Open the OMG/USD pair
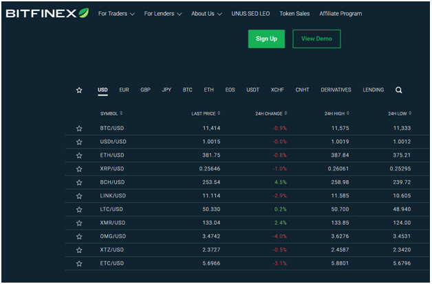This screenshot has width=432, height=284. click(113, 236)
